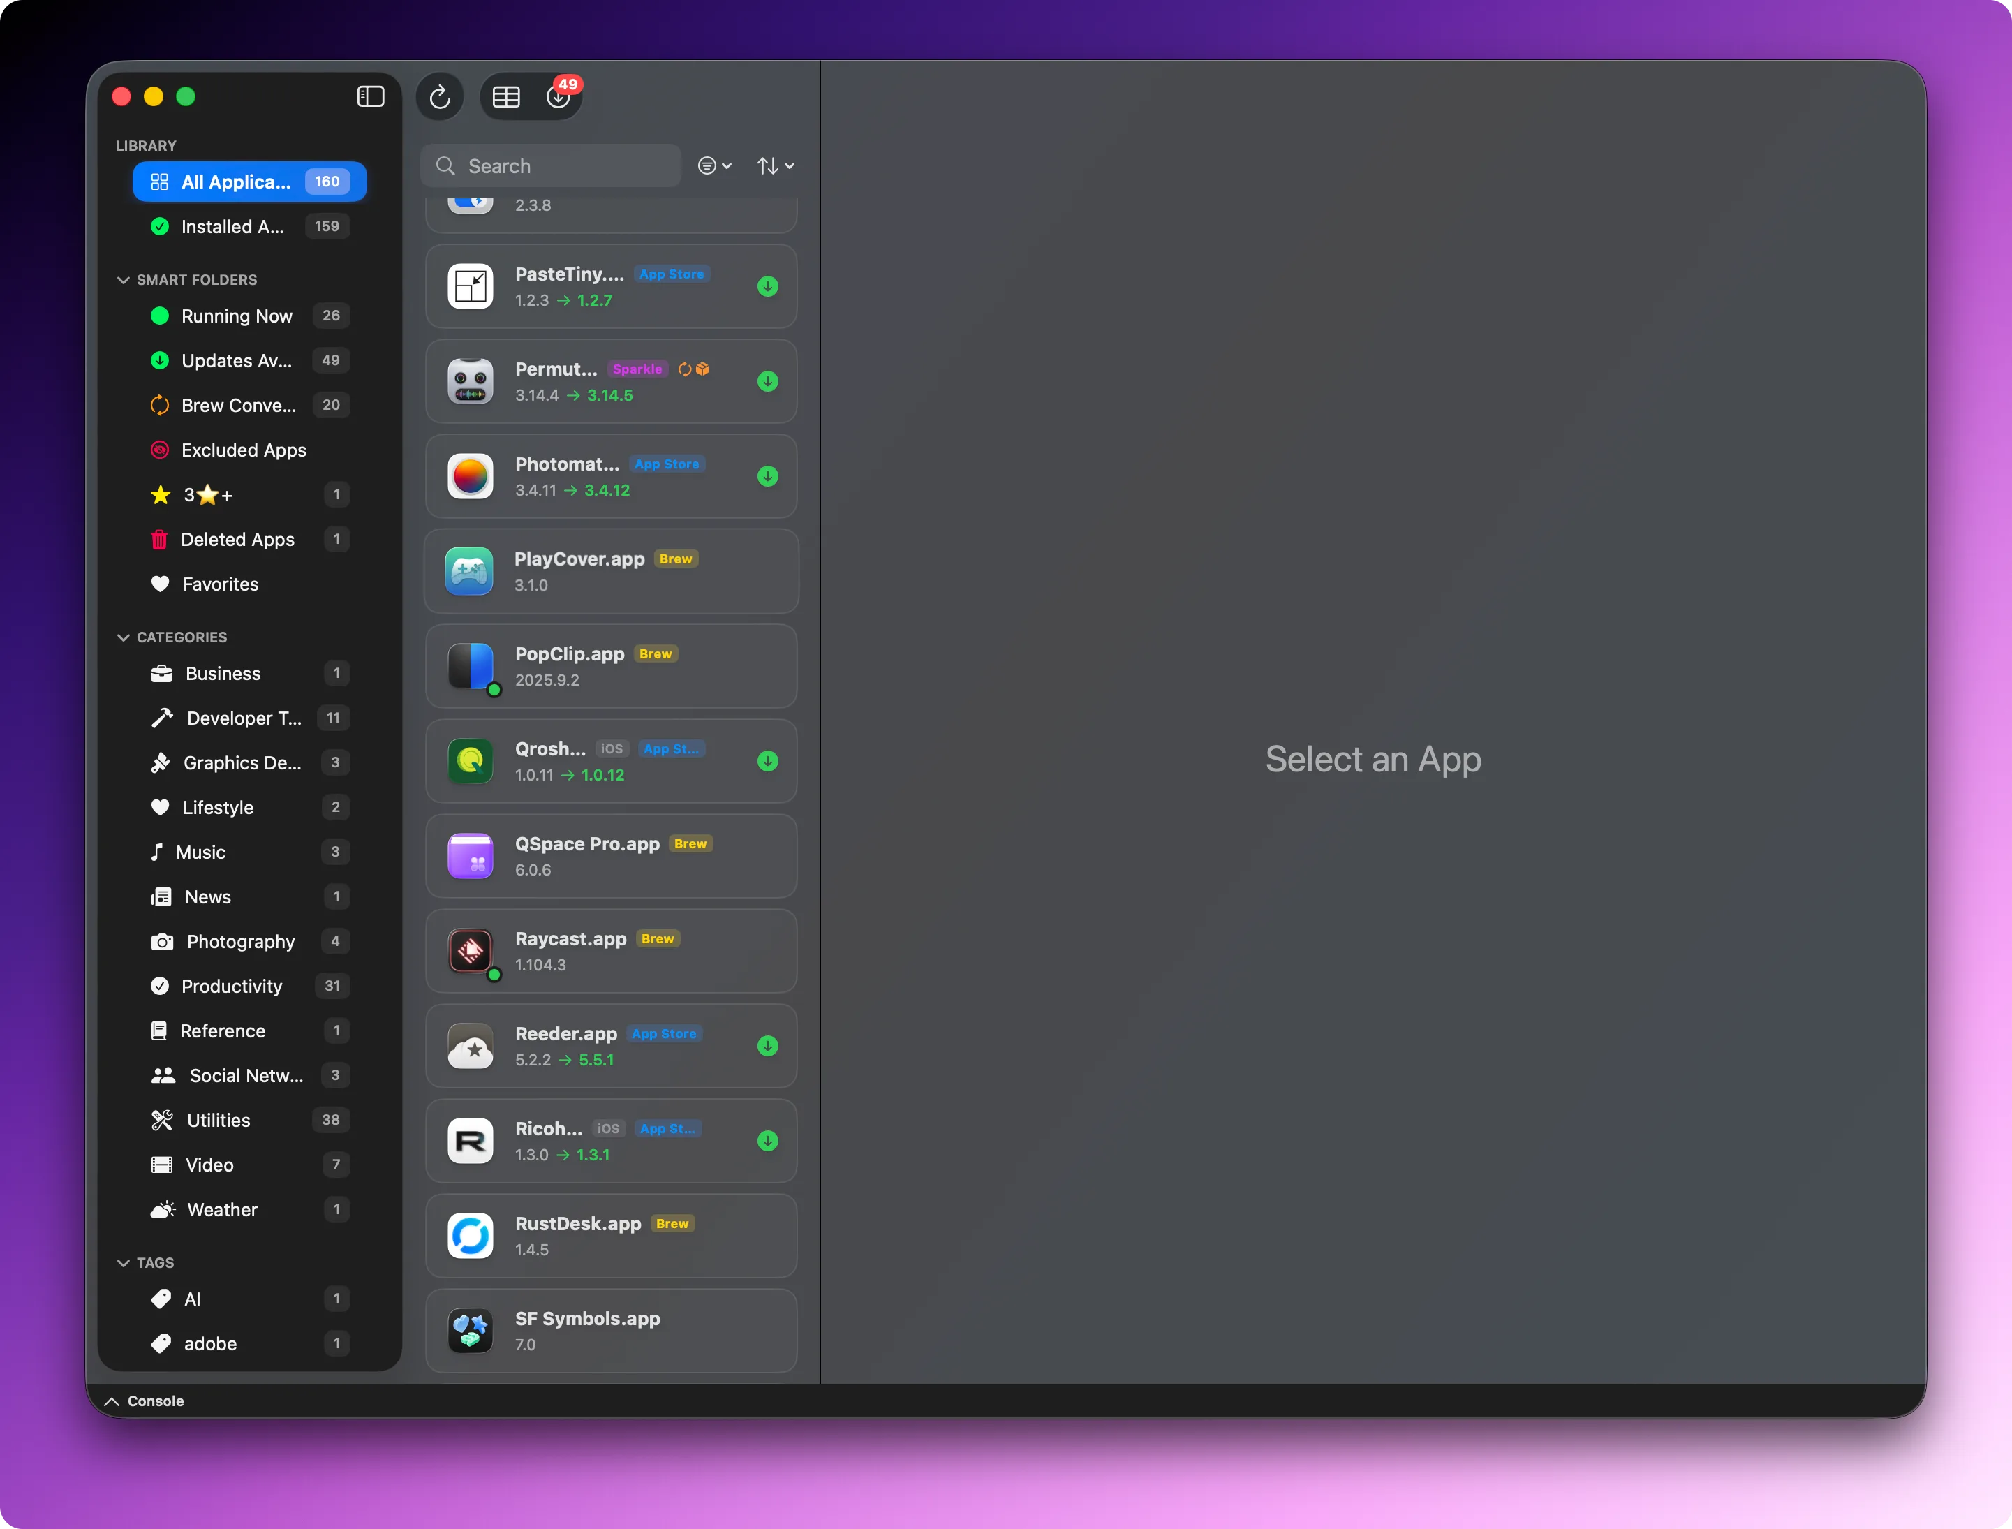Click the PopClip app icon

[x=471, y=666]
